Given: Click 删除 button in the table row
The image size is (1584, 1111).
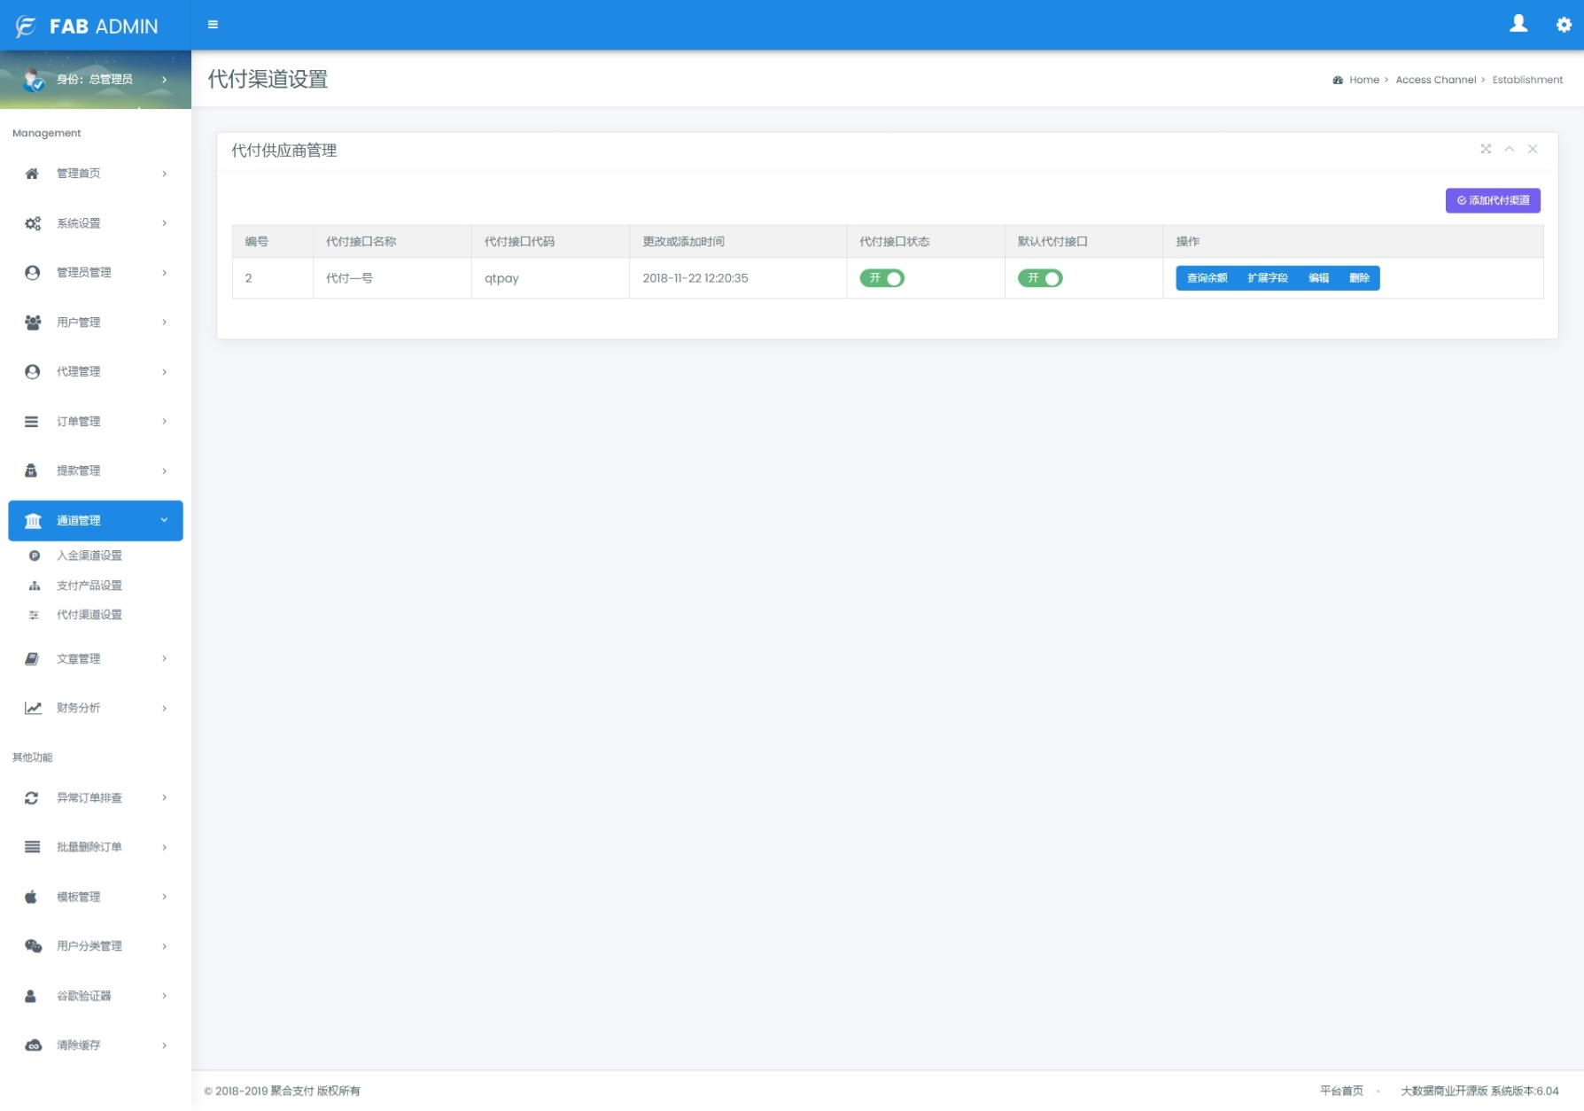Looking at the screenshot, I should 1359,278.
